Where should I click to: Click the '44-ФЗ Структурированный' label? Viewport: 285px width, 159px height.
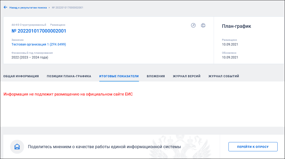(x=29, y=25)
